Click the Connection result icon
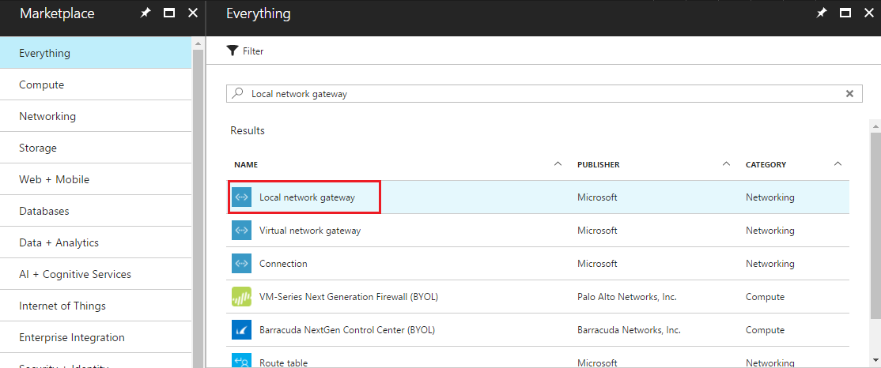This screenshot has height=368, width=881. point(241,264)
